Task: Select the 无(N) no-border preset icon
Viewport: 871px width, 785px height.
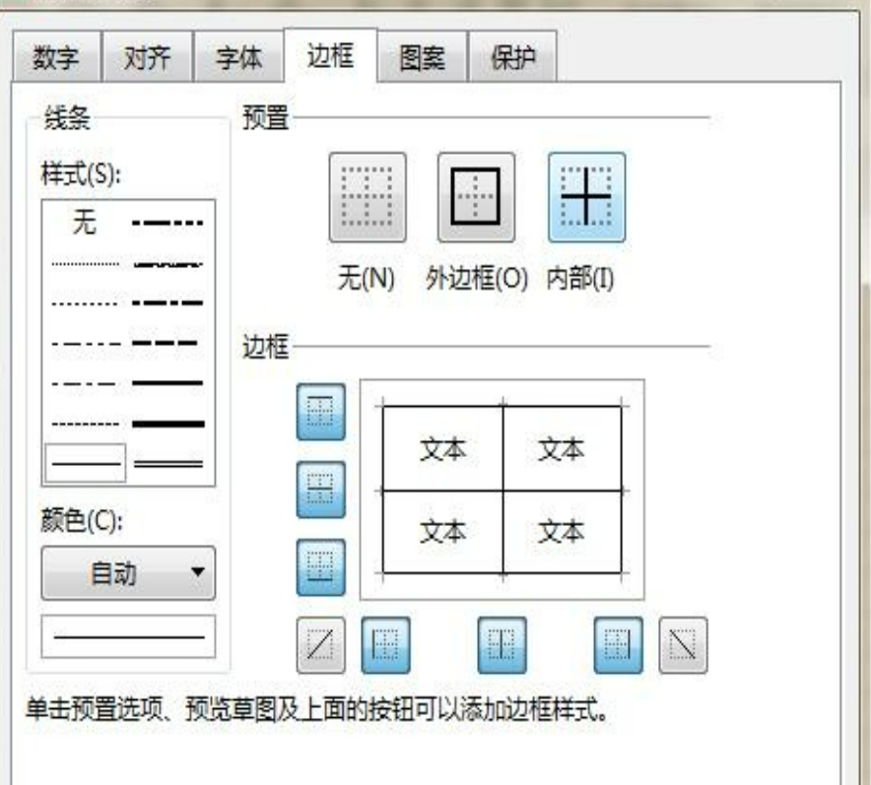Action: (367, 197)
